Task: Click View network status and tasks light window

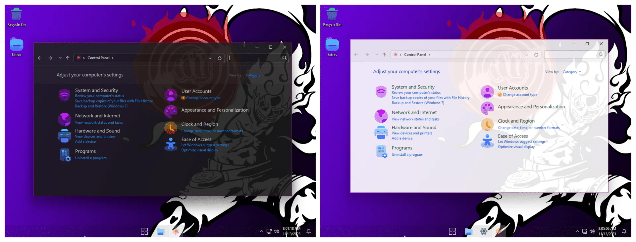Action: (x=415, y=119)
